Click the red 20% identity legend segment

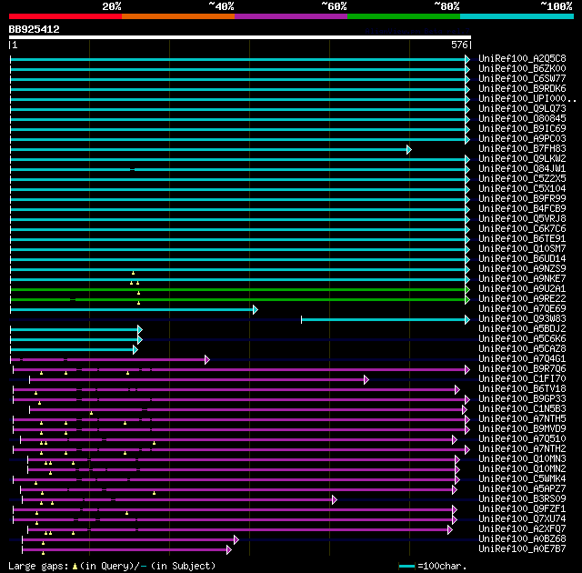coord(65,16)
